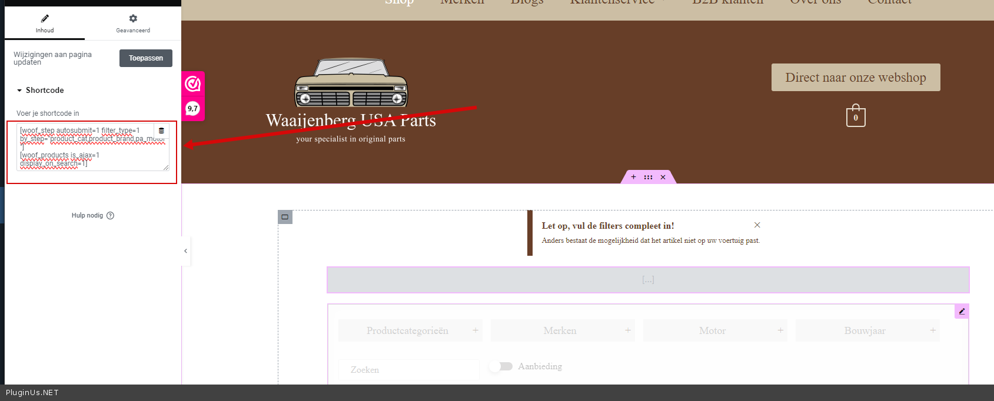Collapse the Elementor side panel
This screenshot has width=994, height=401.
[185, 251]
